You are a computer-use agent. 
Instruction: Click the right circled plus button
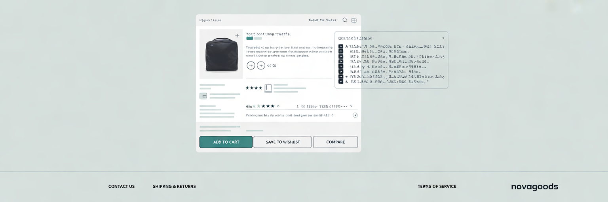(261, 65)
